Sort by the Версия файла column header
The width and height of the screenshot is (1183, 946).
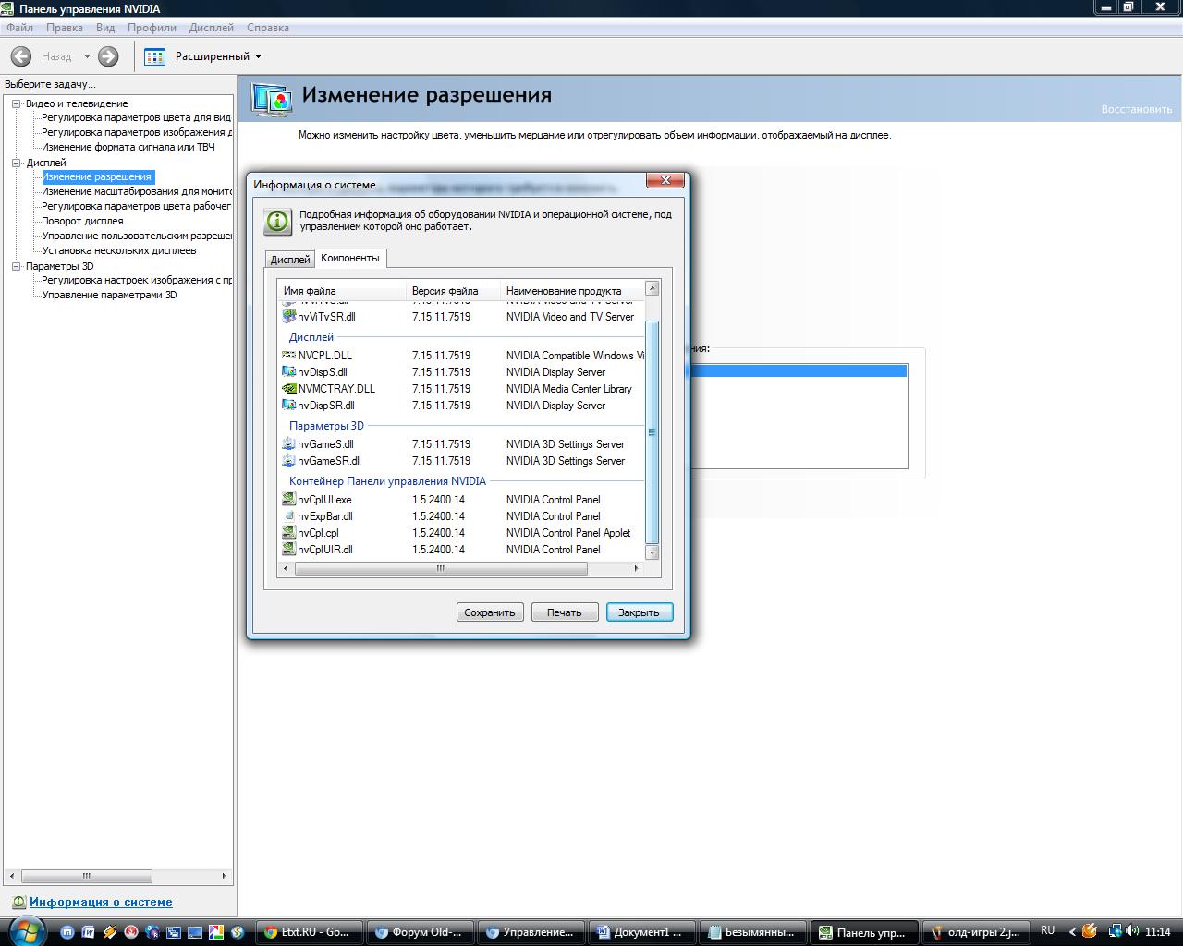(x=453, y=290)
